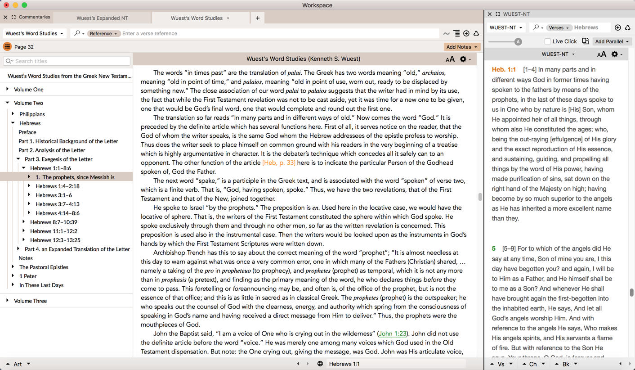Select the Notes tree entry
Image resolution: width=635 pixels, height=370 pixels.
click(x=26, y=258)
